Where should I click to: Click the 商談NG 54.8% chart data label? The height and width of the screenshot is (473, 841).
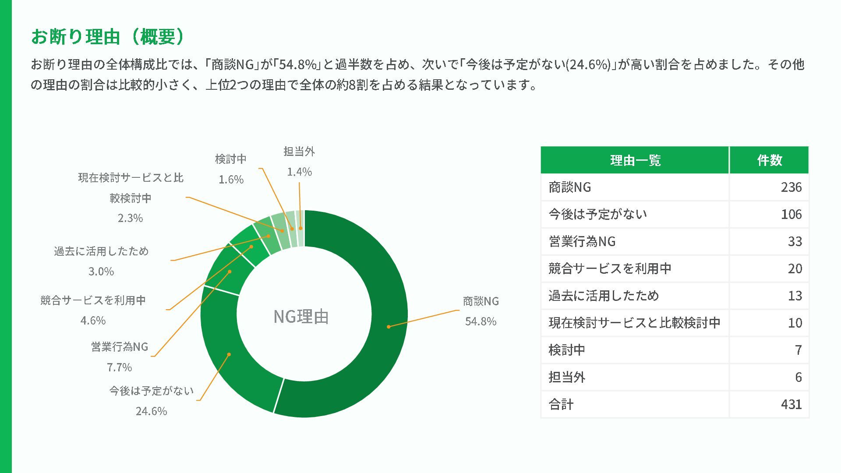[481, 311]
